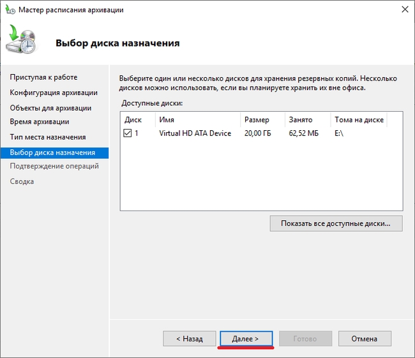Uncheck the Disk 1 checkbox
This screenshot has width=415, height=358.
(x=128, y=133)
